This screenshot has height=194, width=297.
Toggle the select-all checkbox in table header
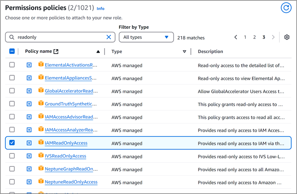(12, 51)
